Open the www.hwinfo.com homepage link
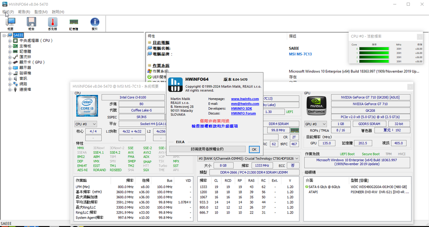This screenshot has width=429, height=227. [x=245, y=99]
